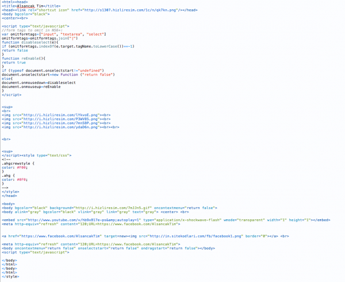The image size is (345, 282).
Task: Click the embed YouTube src line
Action: [x=166, y=220]
